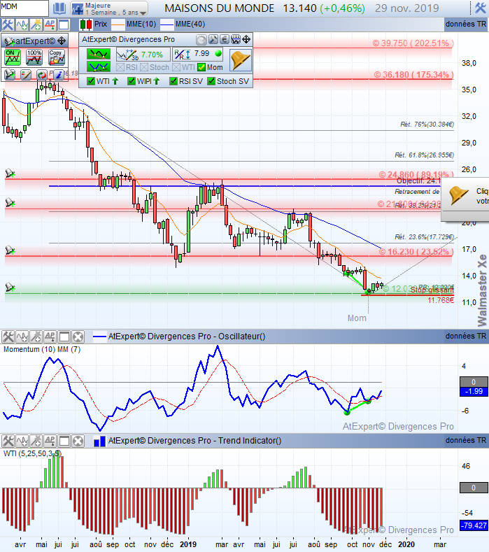489x552 pixels.
Task: Move the ChartExpert panel with its arrows handle
Action: [x=62, y=41]
